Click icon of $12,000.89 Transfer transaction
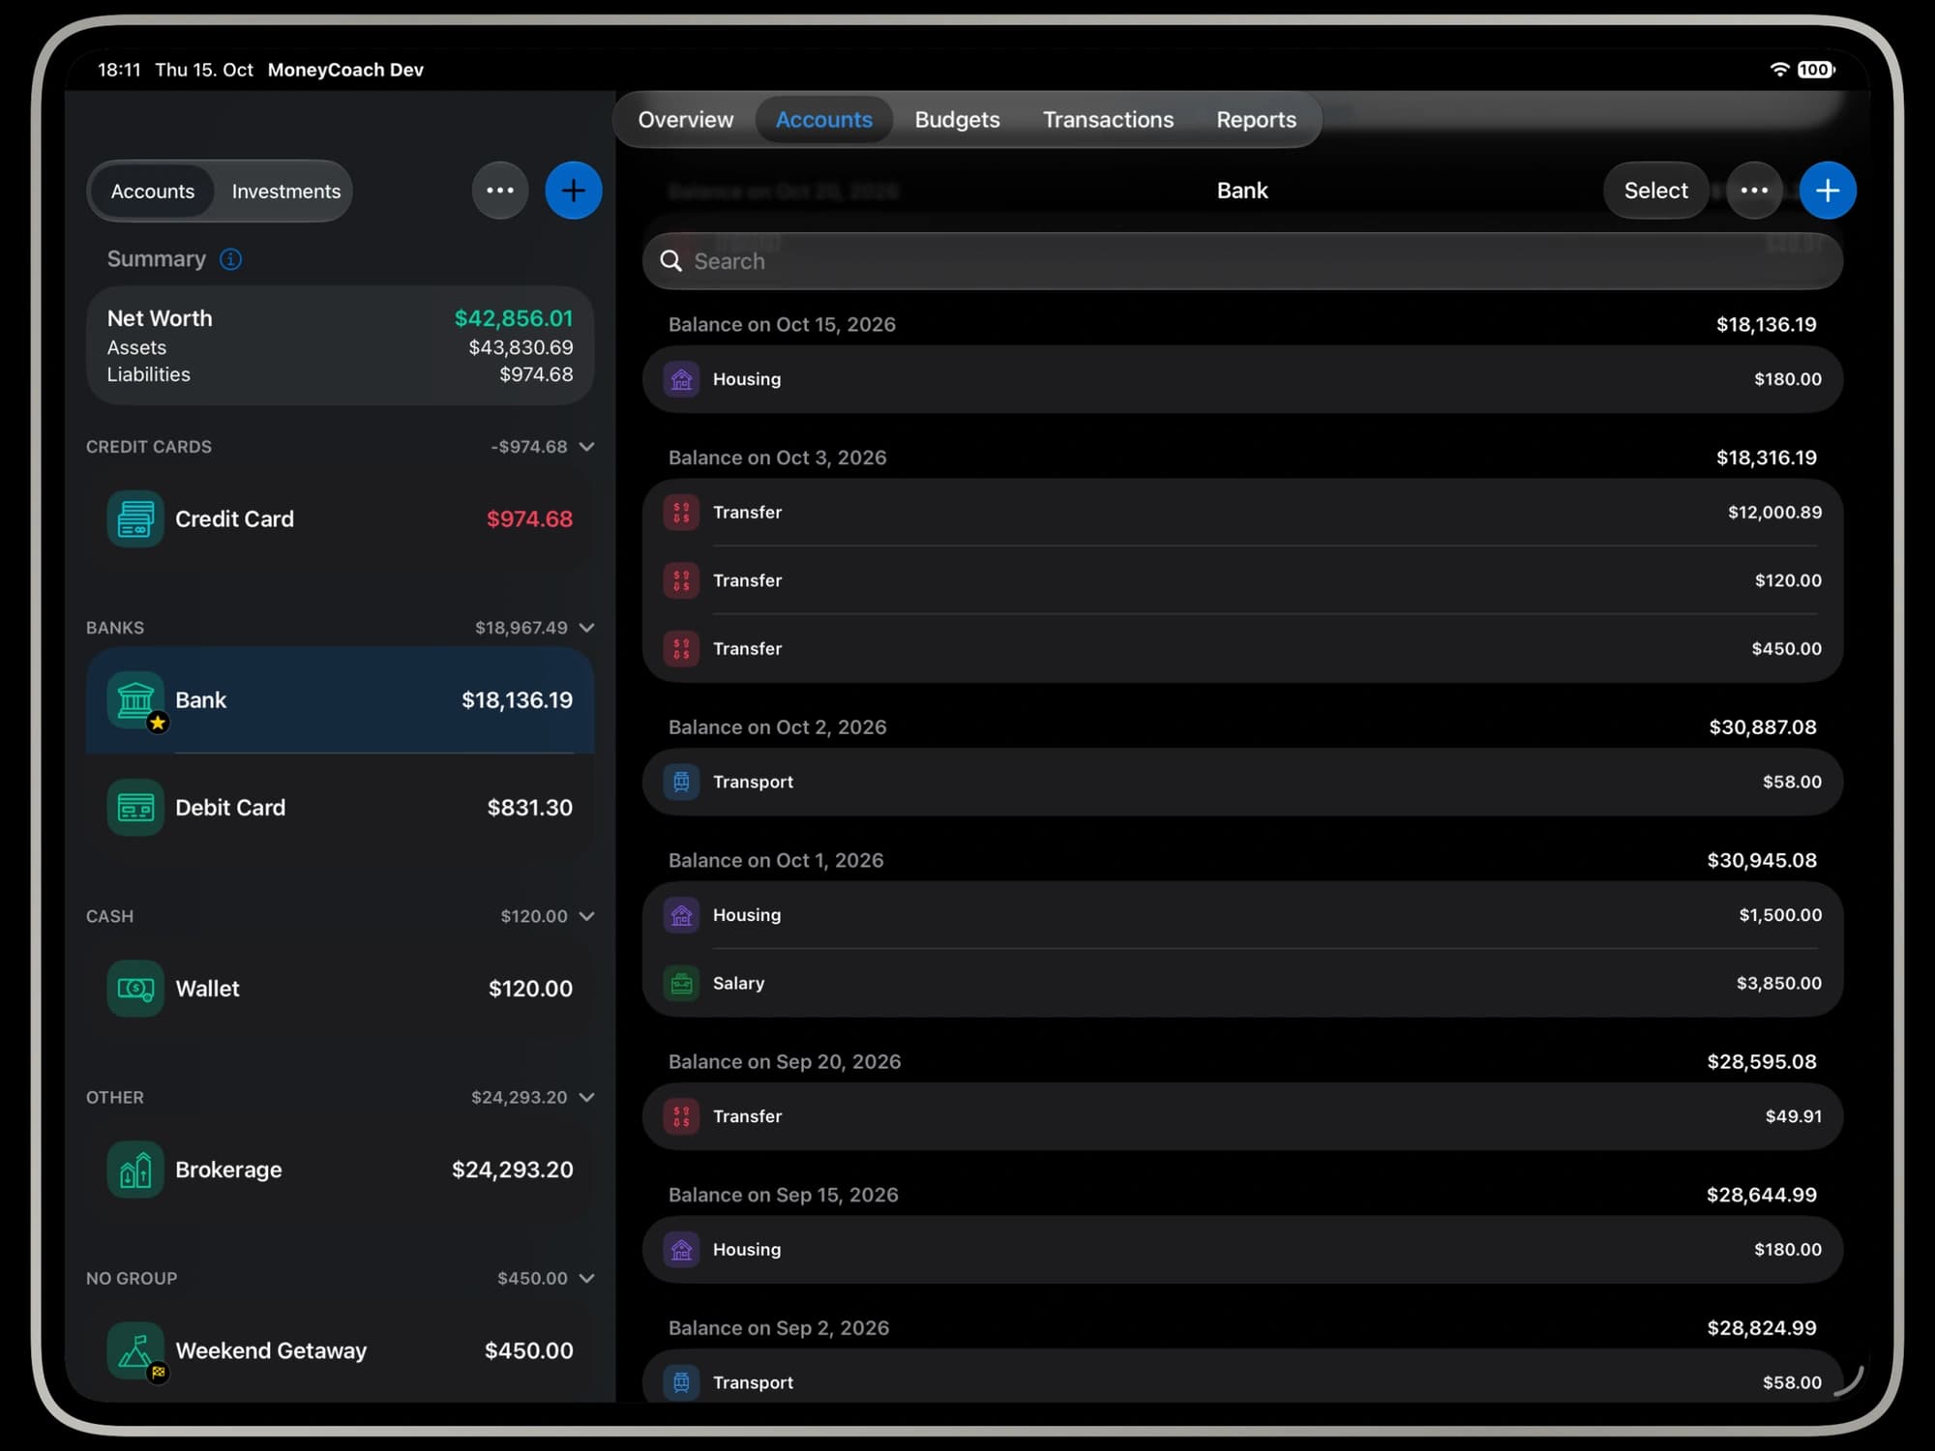Screen dimensions: 1935x1451 [x=681, y=513]
